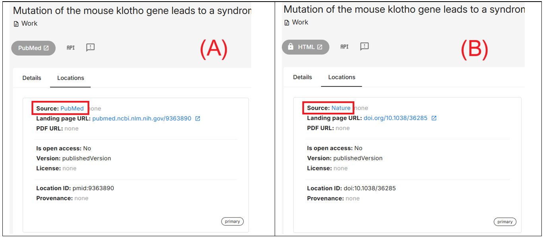Viewport: 543px width, 237px height.
Task: Open the Nature source link
Action: coord(341,108)
